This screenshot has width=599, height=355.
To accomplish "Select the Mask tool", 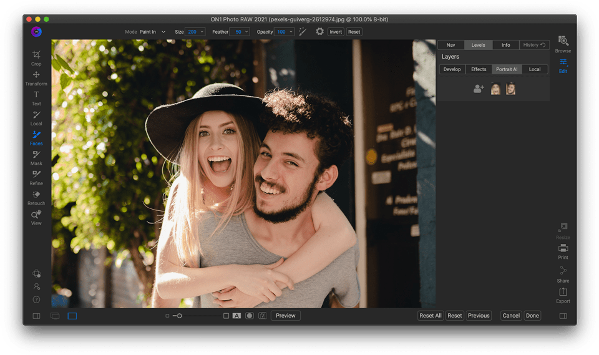I will [36, 158].
